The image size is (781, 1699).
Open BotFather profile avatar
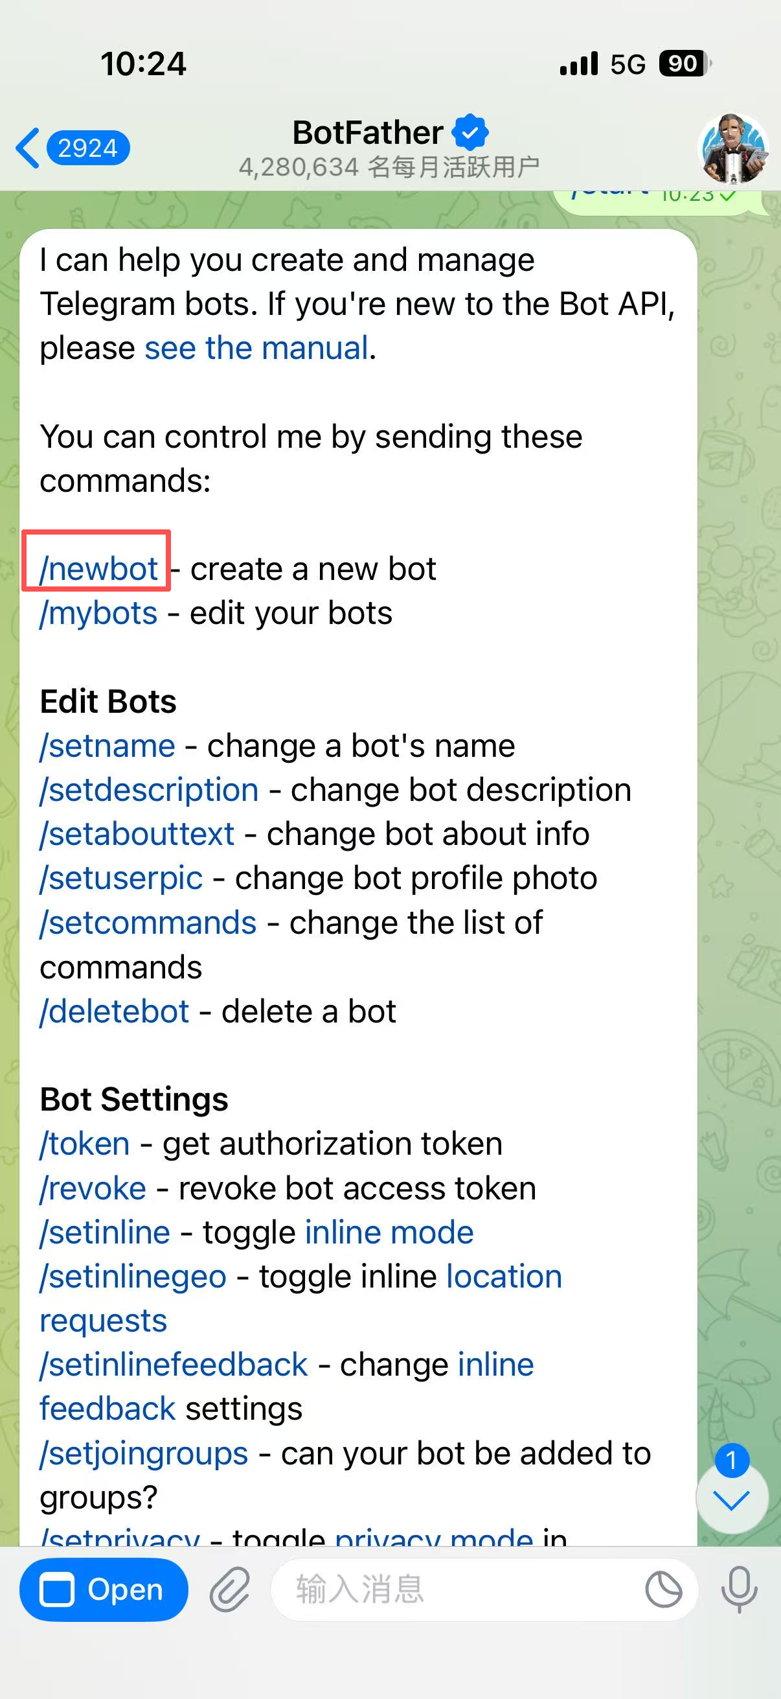(733, 148)
